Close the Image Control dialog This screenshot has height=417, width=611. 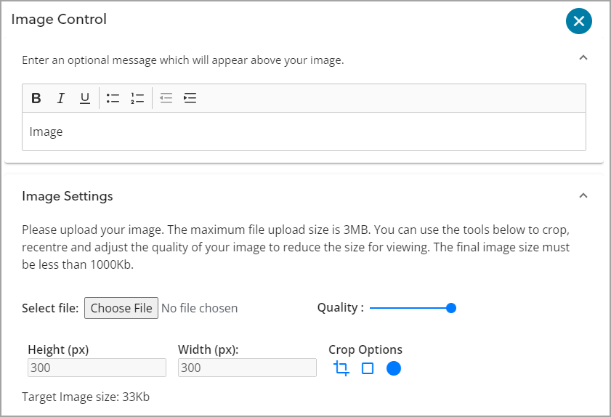coord(578,21)
